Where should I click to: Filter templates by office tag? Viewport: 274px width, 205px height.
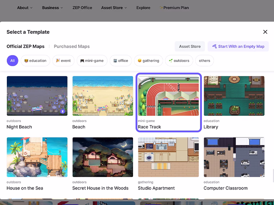click(121, 61)
